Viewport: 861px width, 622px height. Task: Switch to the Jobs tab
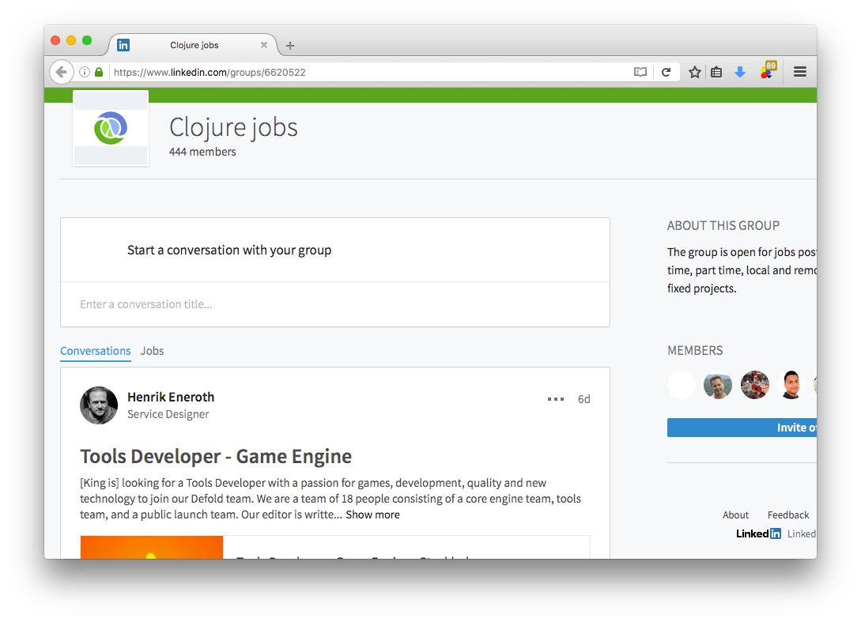coord(152,351)
